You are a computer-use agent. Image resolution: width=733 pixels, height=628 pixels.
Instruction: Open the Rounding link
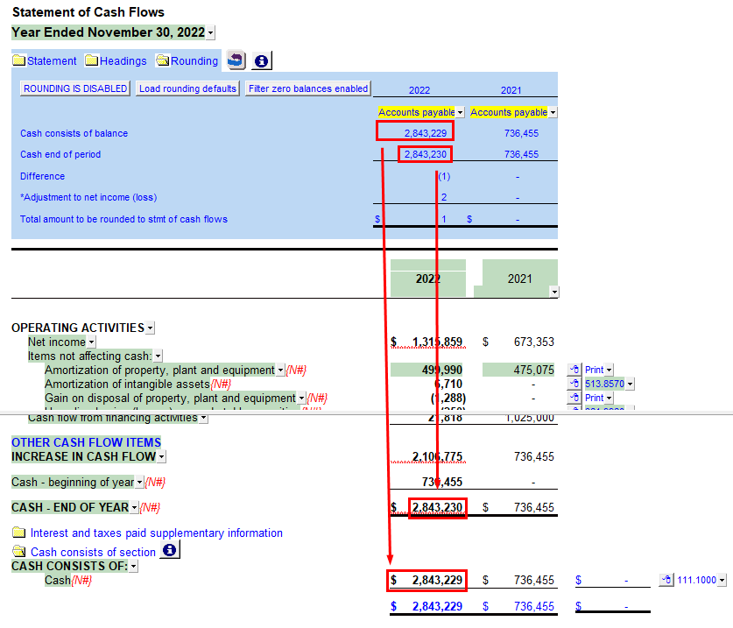click(x=194, y=60)
